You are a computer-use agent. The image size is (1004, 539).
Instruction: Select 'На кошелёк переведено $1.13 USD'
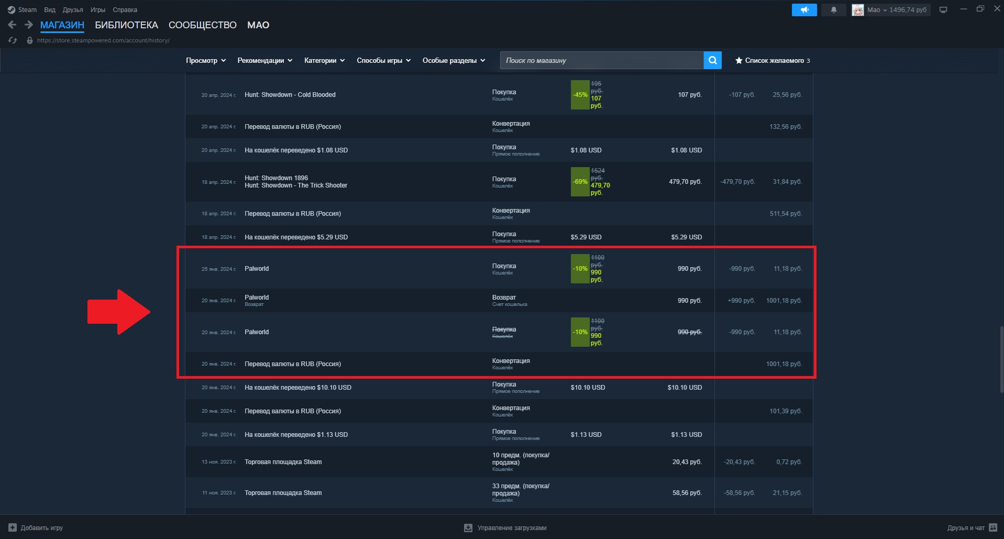pyautogui.click(x=296, y=435)
